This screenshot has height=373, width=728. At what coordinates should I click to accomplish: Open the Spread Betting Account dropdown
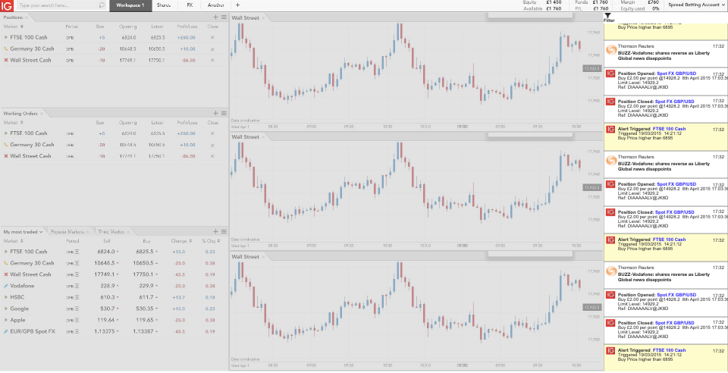click(x=686, y=5)
